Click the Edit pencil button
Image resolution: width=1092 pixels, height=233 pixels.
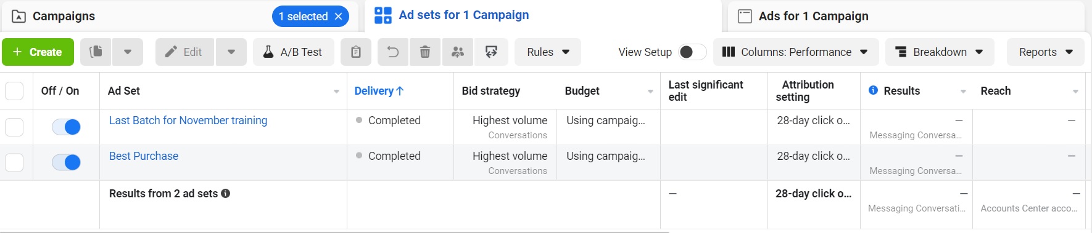184,52
